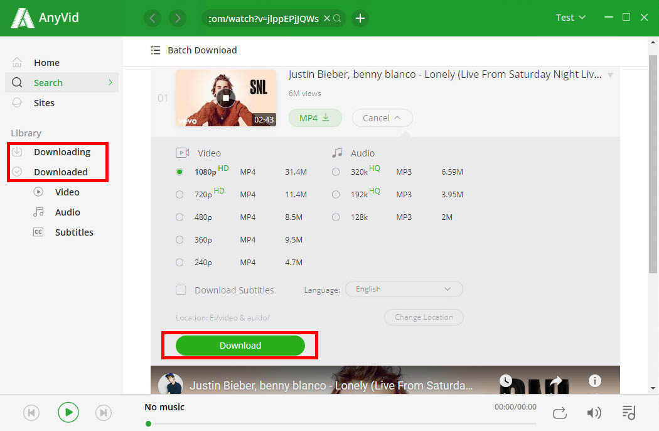Click the vertical scrollbar thumb
659x431 pixels.
tap(653, 164)
